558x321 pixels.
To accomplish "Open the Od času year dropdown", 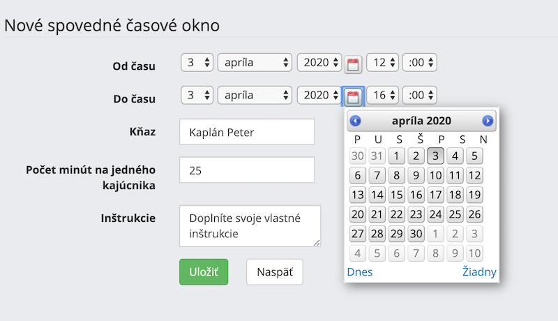I will click(x=319, y=63).
